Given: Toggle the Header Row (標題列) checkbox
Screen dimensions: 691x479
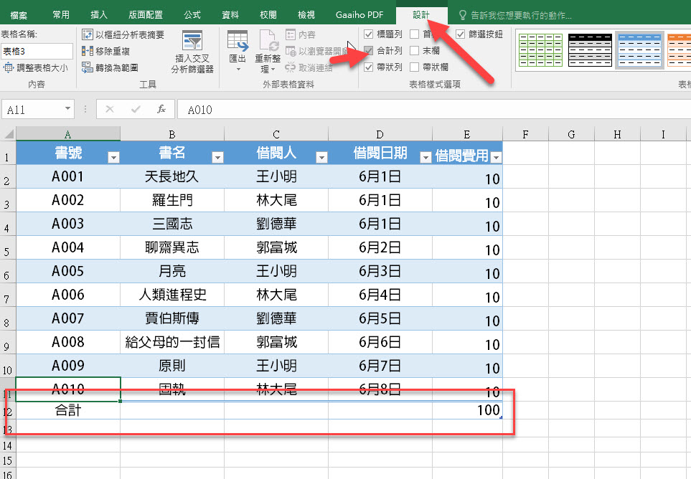Looking at the screenshot, I should pos(369,34).
